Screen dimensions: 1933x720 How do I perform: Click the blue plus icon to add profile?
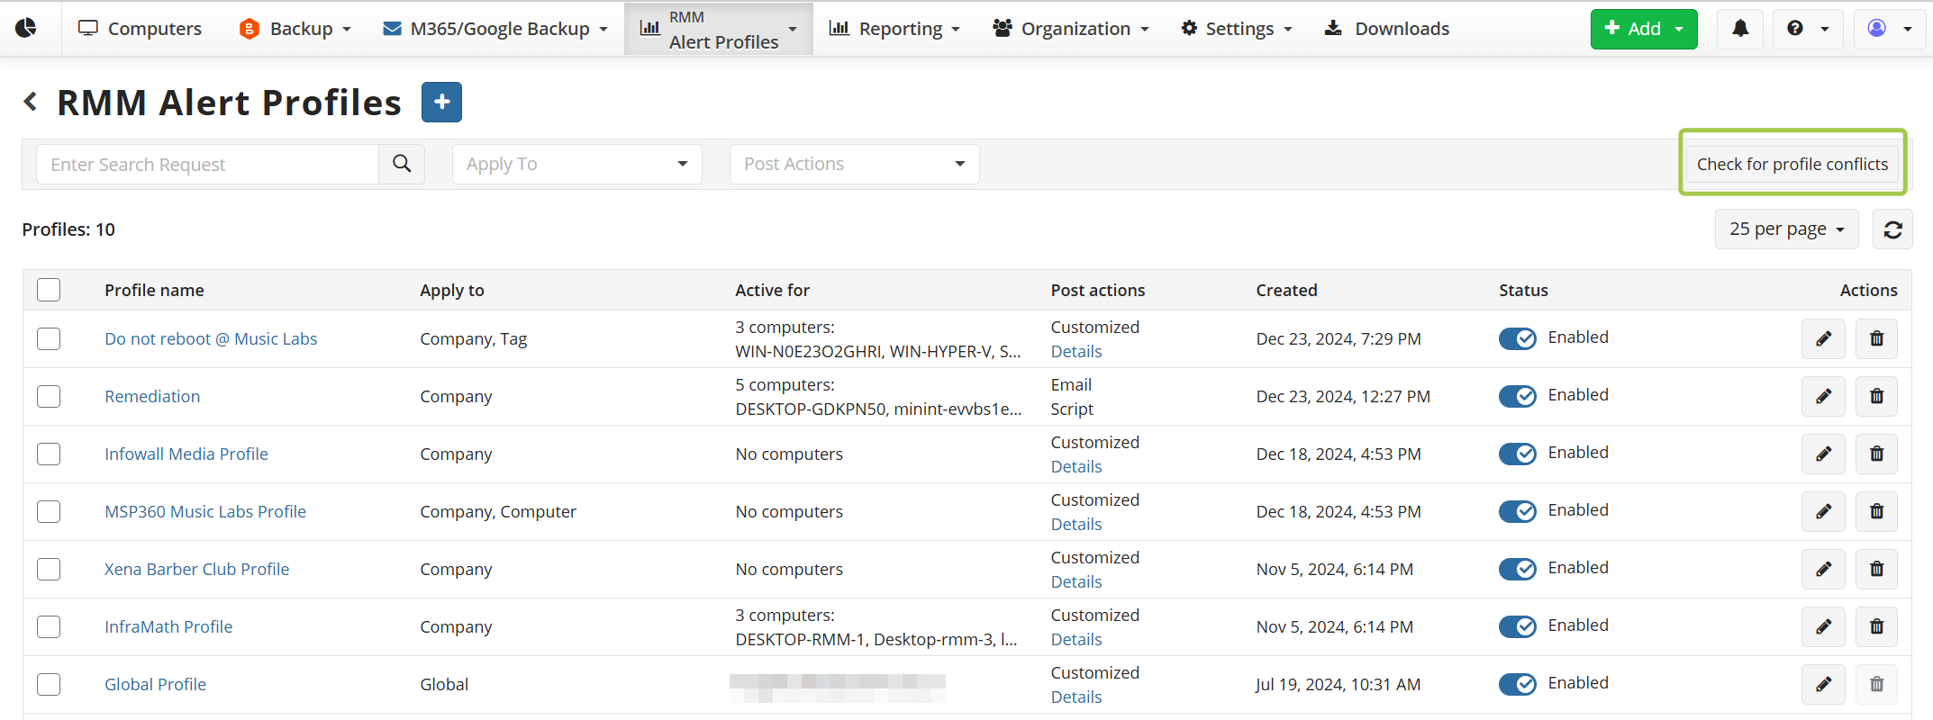(x=441, y=103)
